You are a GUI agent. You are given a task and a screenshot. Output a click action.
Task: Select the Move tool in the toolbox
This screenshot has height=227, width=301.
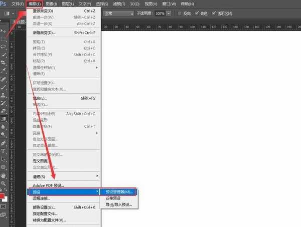tap(4, 30)
